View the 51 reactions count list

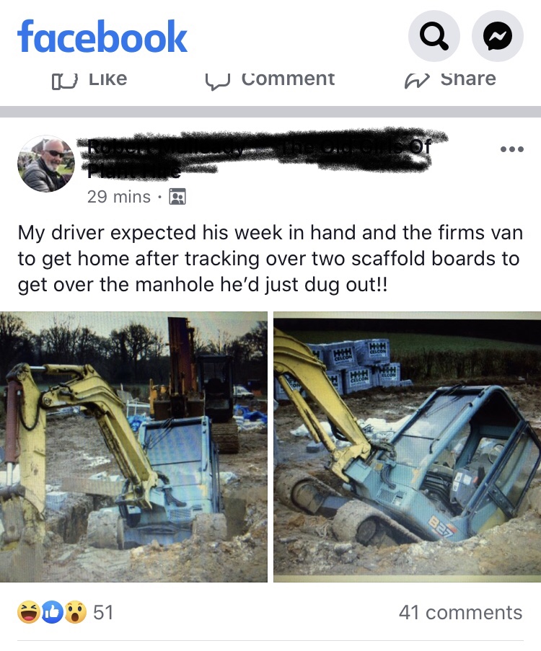point(103,613)
